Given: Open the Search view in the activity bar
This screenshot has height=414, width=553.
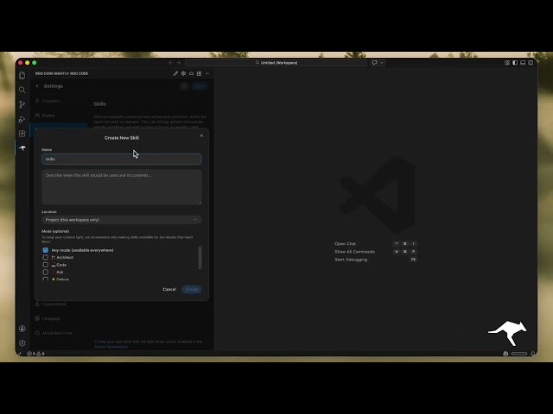Looking at the screenshot, I should [22, 90].
